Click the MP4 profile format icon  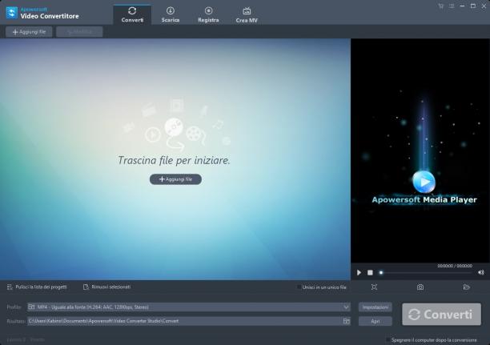tap(31, 307)
